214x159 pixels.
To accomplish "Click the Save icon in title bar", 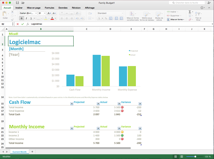I will coord(17,3).
